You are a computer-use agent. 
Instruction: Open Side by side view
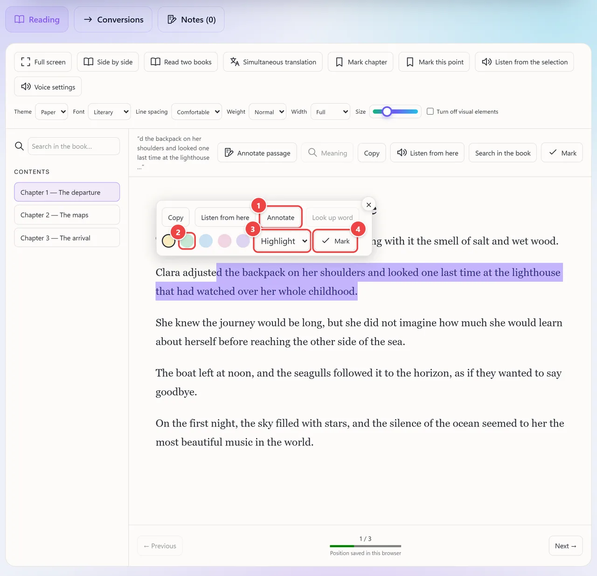tap(108, 62)
